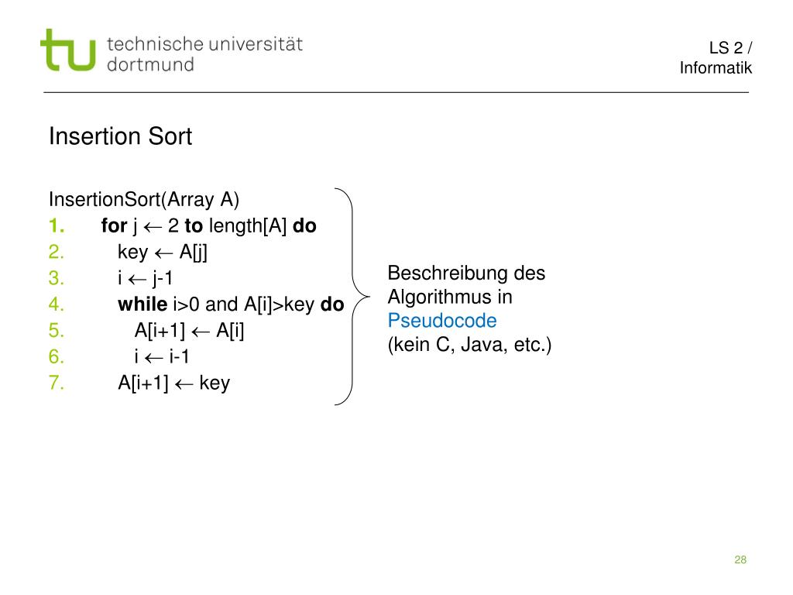The image size is (793, 595).
Task: Click the blue Pseudocode word
Action: point(442,321)
